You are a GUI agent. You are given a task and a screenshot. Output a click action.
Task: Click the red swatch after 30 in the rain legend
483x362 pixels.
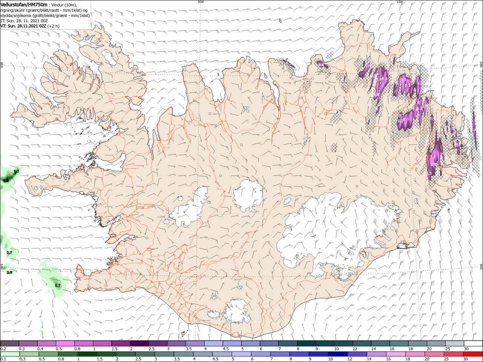tap(473, 354)
